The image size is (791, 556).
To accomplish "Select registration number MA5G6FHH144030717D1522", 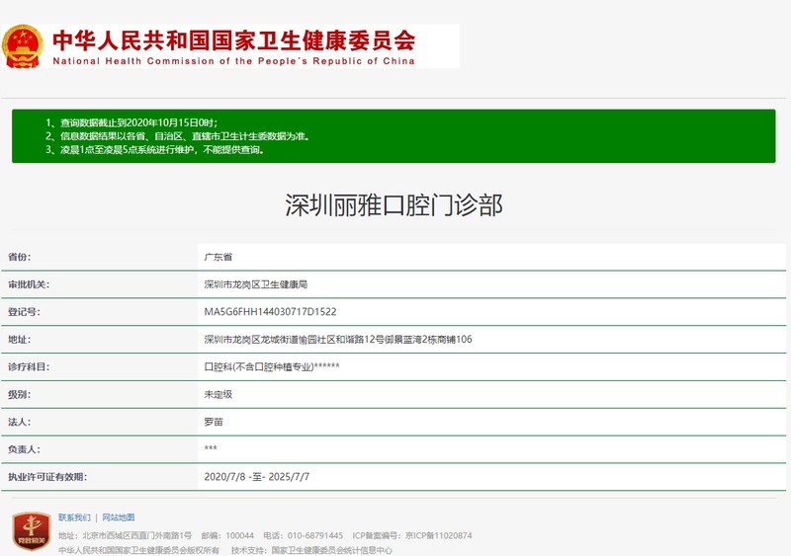I will click(270, 312).
